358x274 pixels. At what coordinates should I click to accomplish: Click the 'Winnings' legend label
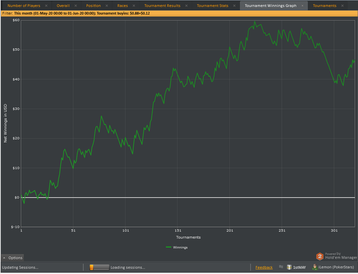point(180,247)
